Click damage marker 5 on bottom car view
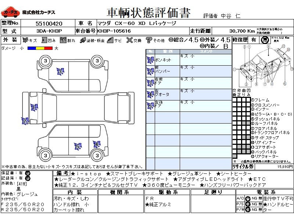 coord(77,147)
